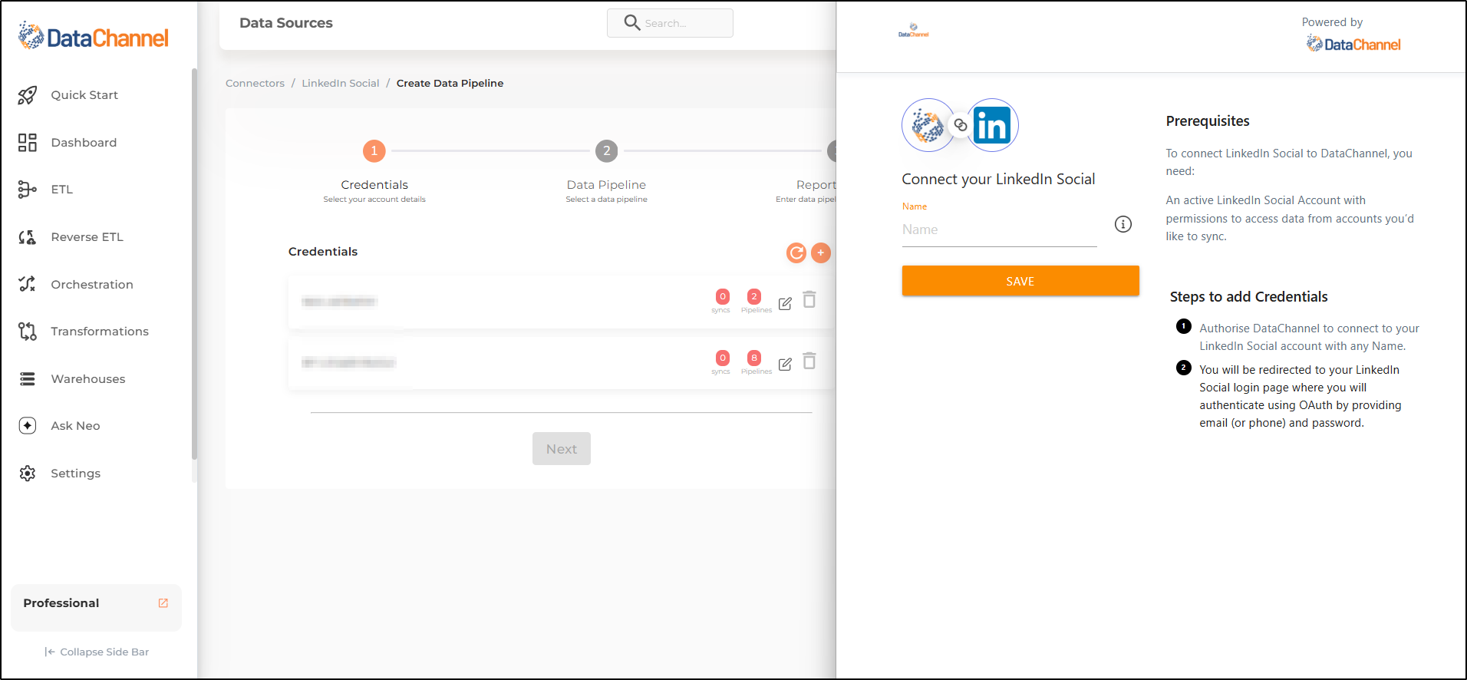This screenshot has width=1467, height=680.
Task: Click the Settings gear icon
Action: (28, 474)
